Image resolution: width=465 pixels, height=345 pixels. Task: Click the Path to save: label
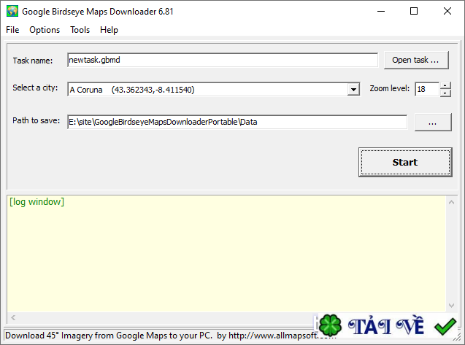point(36,120)
